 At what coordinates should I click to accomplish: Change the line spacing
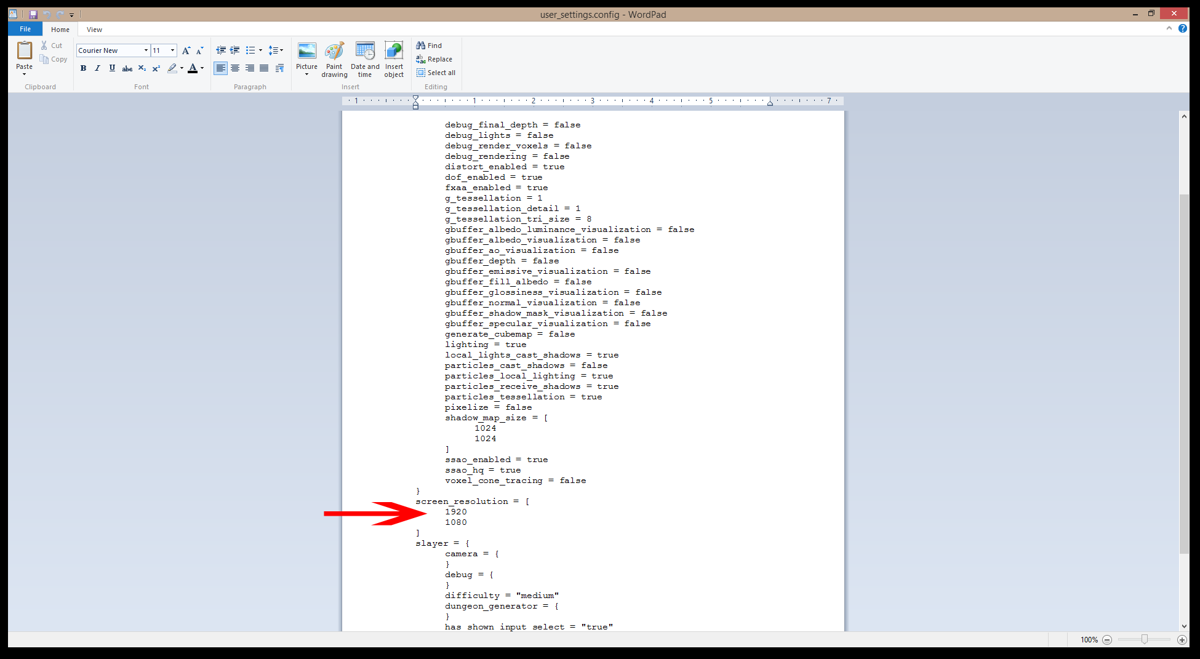pos(273,50)
